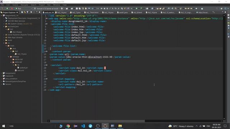Fold the servlet-mapping element on line 24
Viewport: 230px width, 129px height.
click(47, 79)
